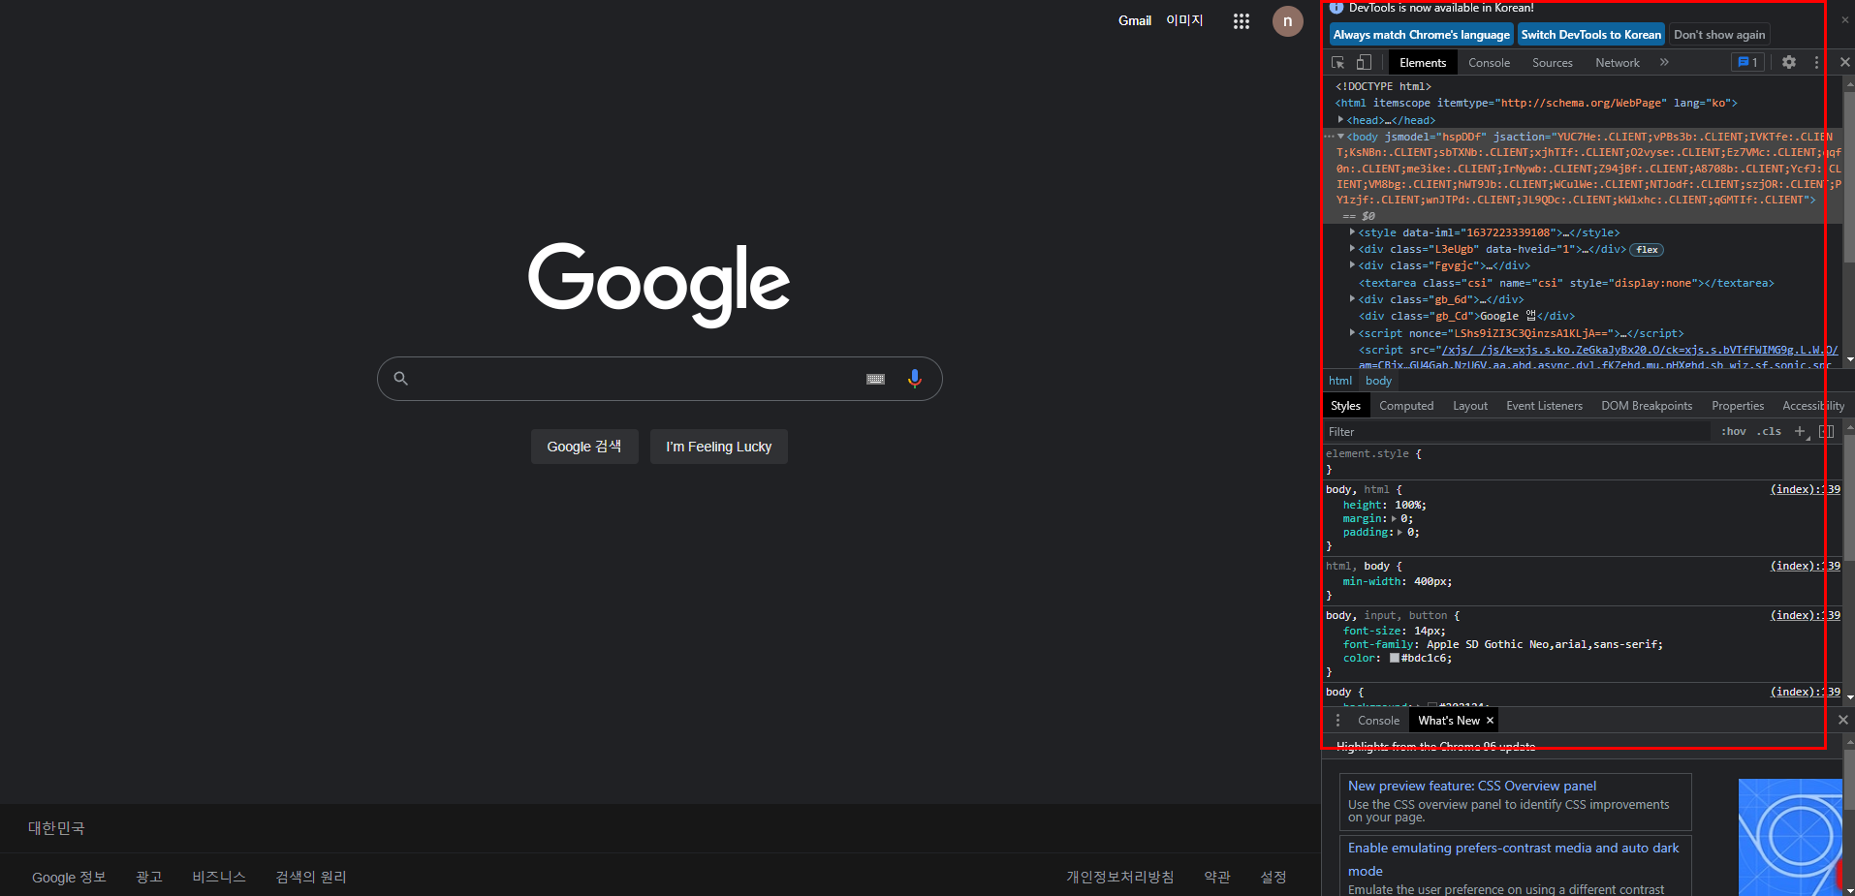Expand the style data-iml node
Image resolution: width=1855 pixels, height=896 pixels.
click(x=1352, y=232)
